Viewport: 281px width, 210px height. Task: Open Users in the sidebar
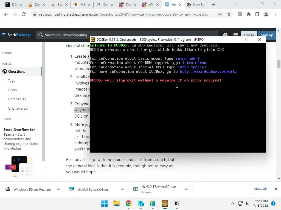13,90
